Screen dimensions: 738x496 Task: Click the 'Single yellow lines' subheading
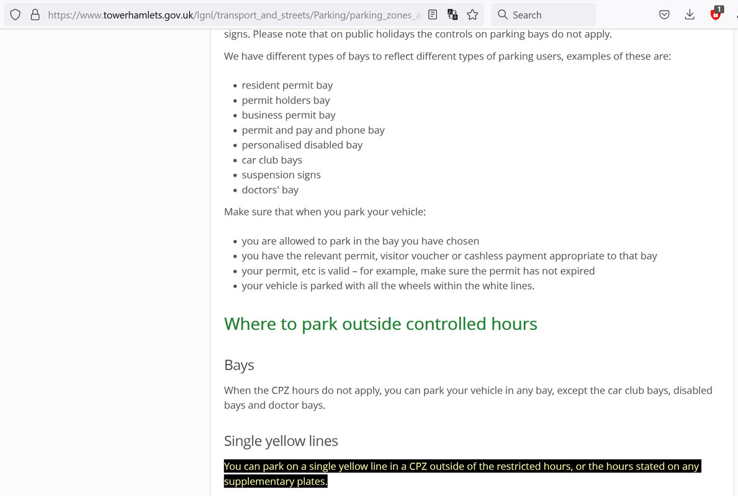click(281, 441)
